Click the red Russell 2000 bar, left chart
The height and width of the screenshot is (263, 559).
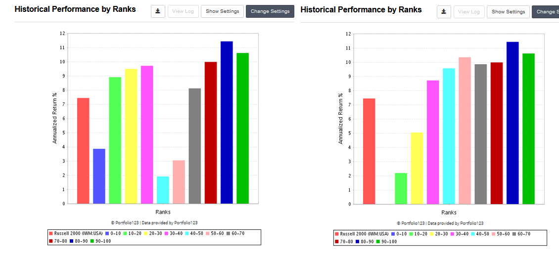click(84, 151)
